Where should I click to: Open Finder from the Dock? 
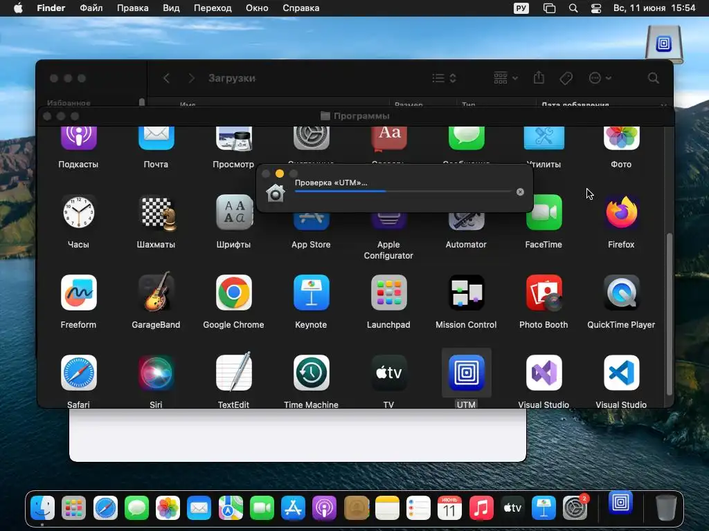42,507
